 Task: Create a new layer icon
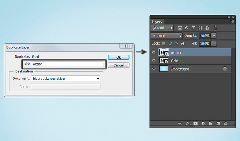pos(218,123)
